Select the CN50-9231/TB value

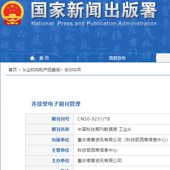point(94,119)
